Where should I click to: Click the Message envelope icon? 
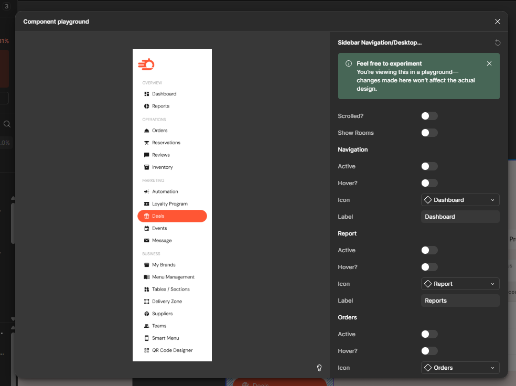(x=147, y=240)
